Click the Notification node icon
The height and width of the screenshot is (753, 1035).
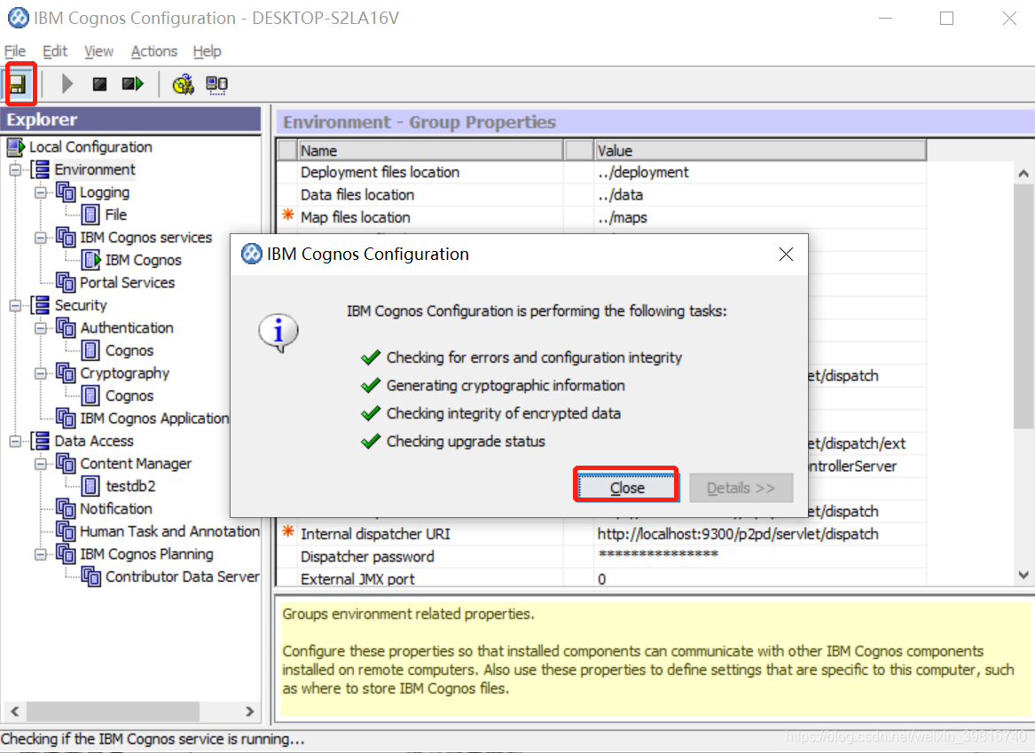point(66,509)
